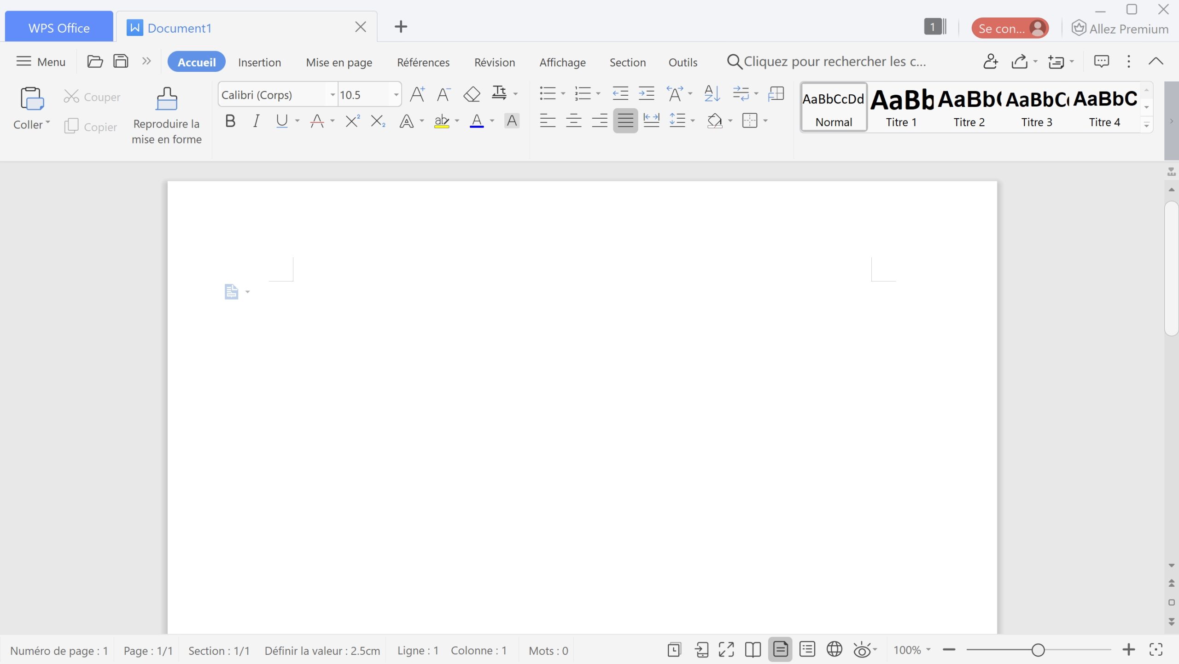1179x664 pixels.
Task: Toggle justified alignment
Action: pos(625,121)
